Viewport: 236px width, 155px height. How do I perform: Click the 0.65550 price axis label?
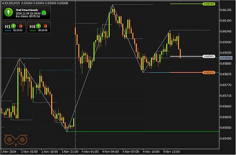click(226, 128)
